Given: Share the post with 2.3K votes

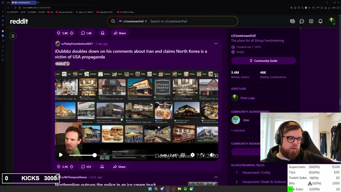Looking at the screenshot, I should coord(119,167).
